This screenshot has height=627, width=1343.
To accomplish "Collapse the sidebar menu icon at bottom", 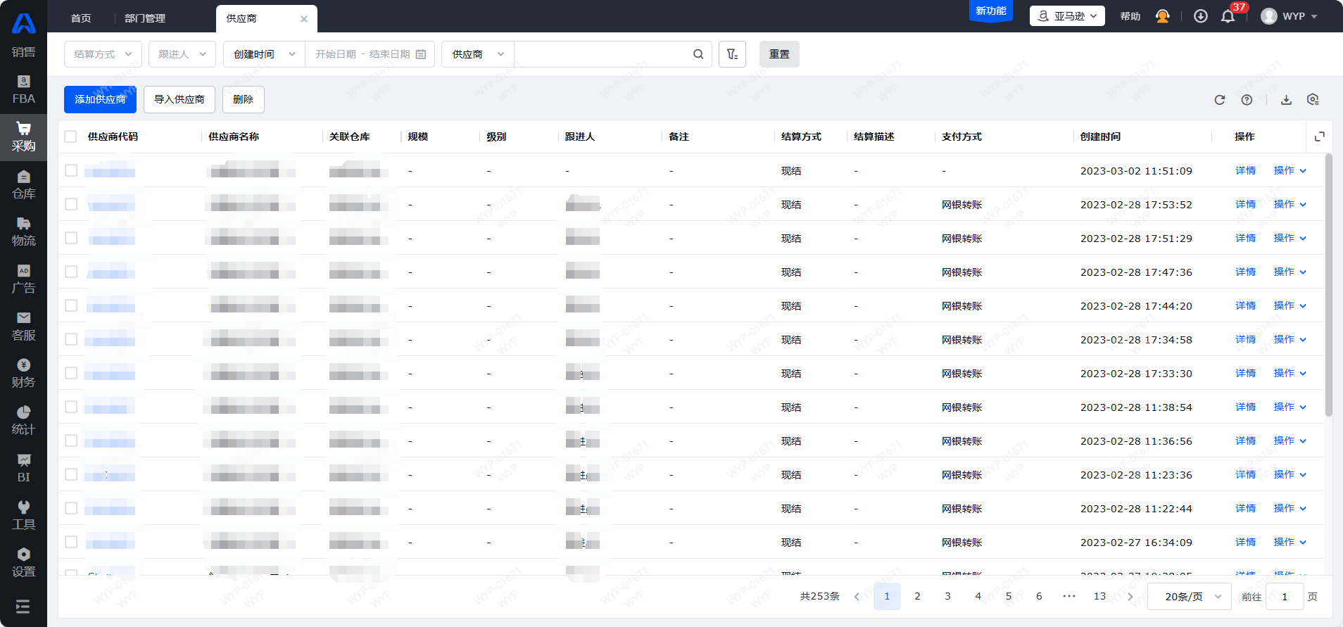I will (23, 607).
